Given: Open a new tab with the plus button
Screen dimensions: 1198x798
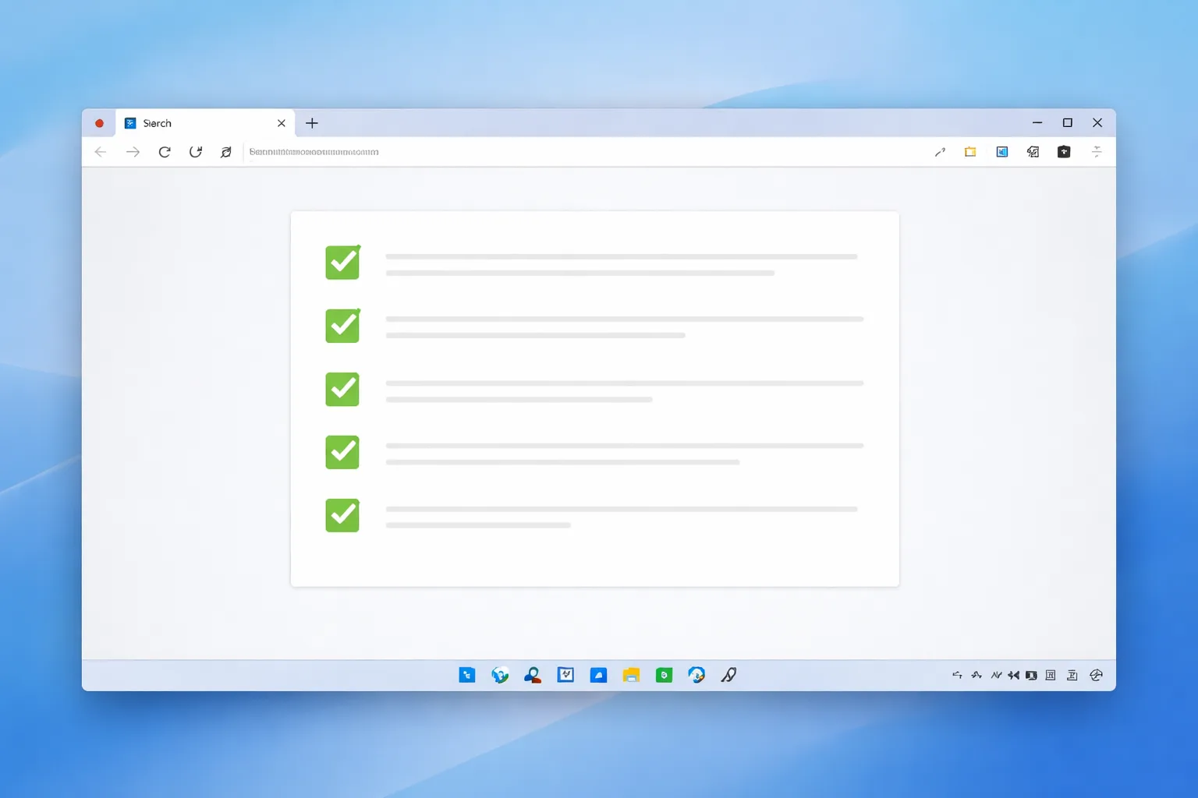Looking at the screenshot, I should point(312,123).
